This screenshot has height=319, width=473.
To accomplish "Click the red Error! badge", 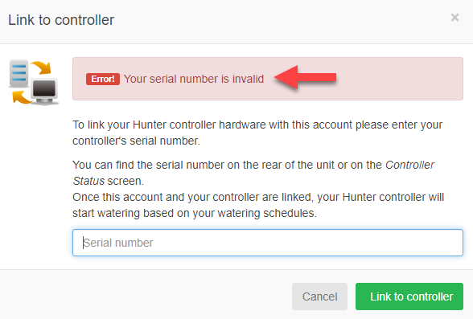I will click(x=103, y=79).
